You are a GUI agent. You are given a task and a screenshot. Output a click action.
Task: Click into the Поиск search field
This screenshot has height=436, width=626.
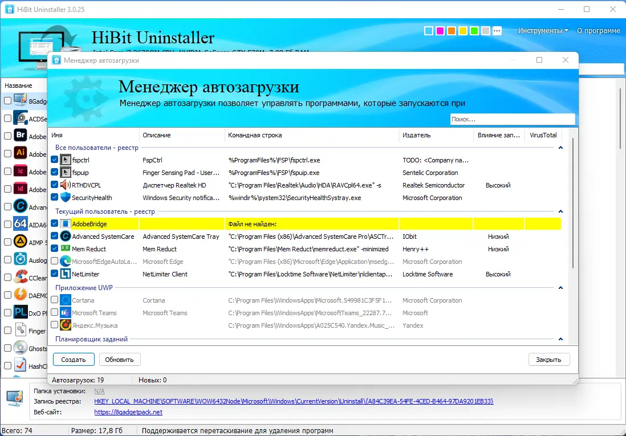(512, 119)
